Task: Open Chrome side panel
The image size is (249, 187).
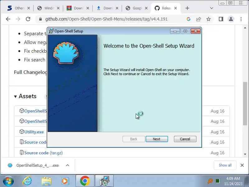Action: [x=221, y=19]
